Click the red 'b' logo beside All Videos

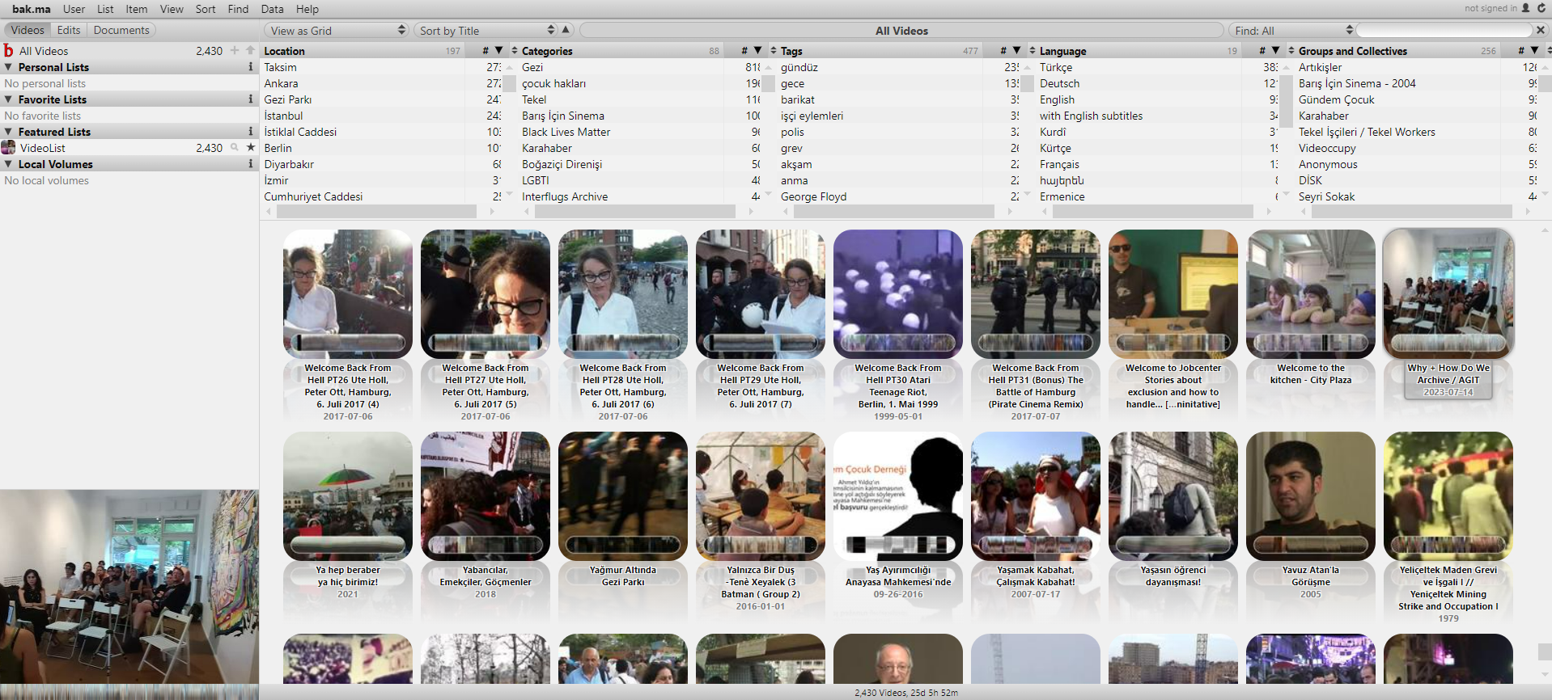click(x=8, y=50)
